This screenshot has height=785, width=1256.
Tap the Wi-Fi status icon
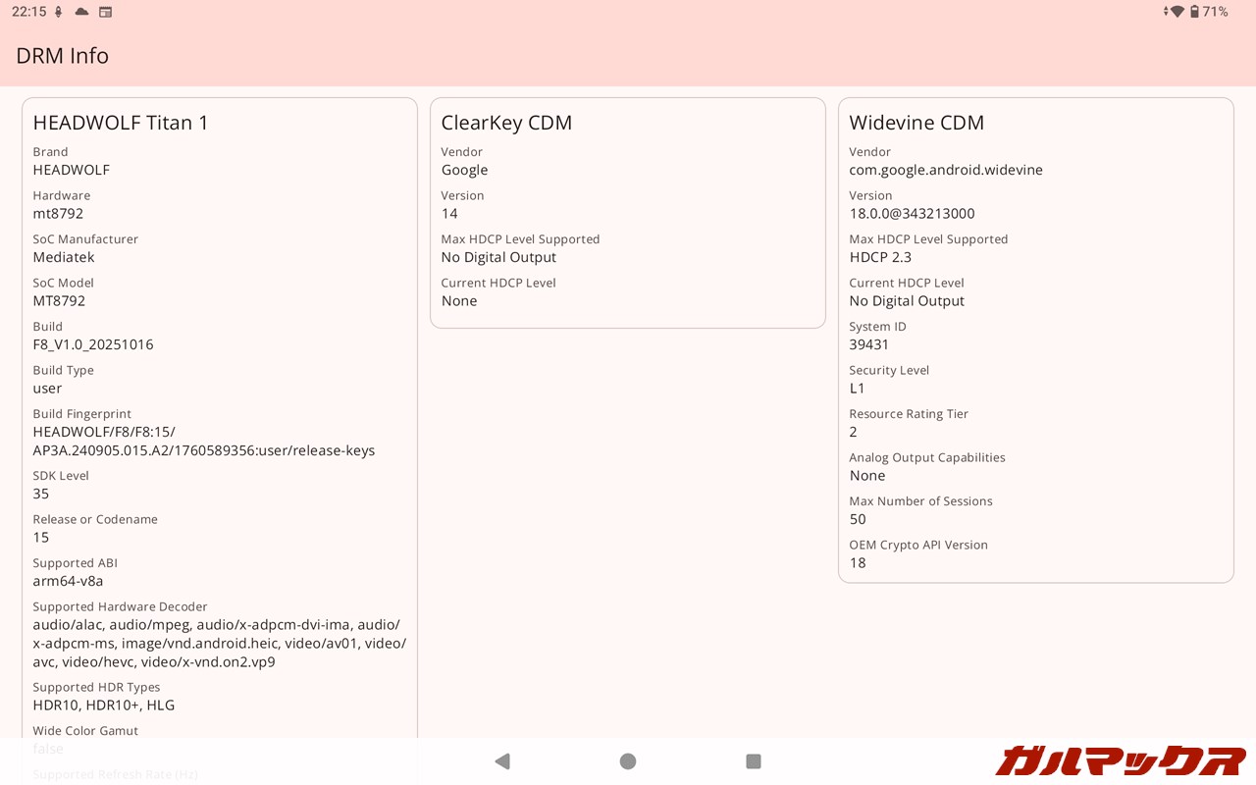point(1175,12)
